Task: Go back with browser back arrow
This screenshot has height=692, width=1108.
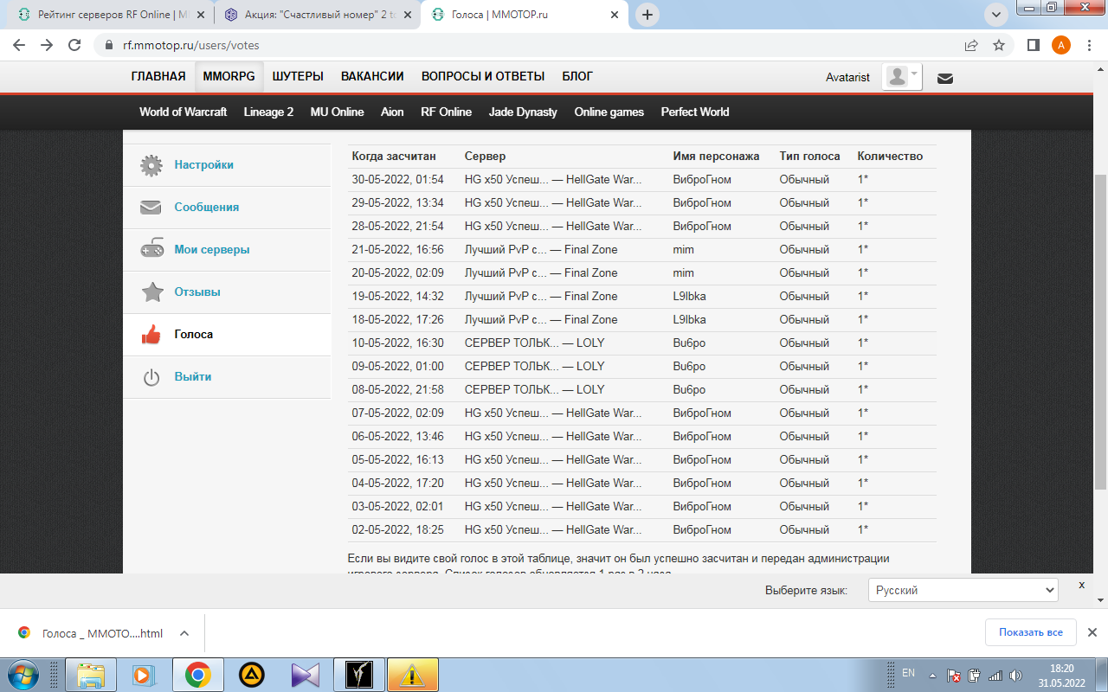Action: pyautogui.click(x=19, y=45)
